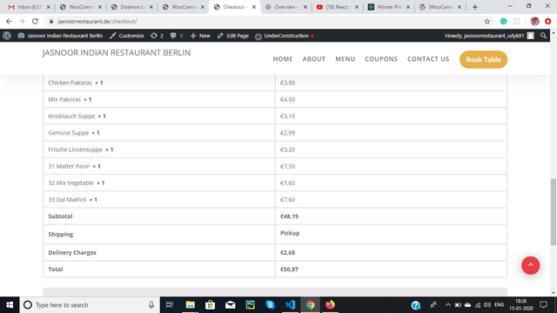Click the taskbar clock and date
557x313 pixels.
tap(520, 305)
